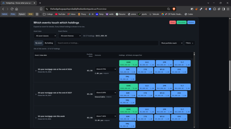Click the pen extension icon in toolbar
This screenshot has height=129, width=231.
coord(201,9)
